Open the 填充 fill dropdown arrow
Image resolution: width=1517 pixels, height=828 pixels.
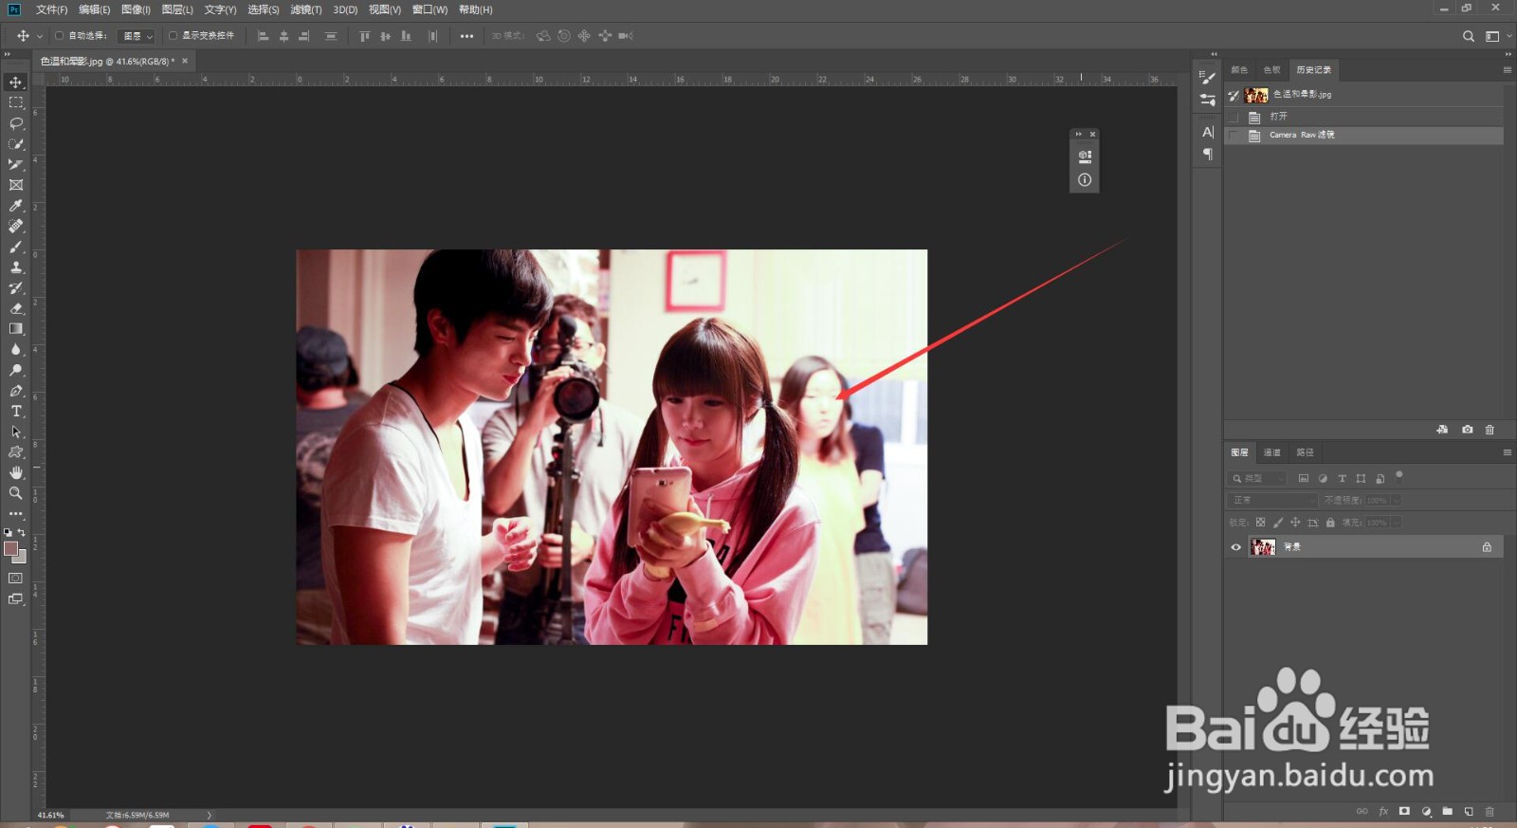point(1397,523)
